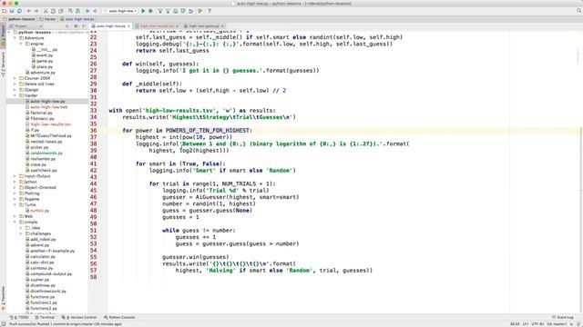Click the Git master branch status widget
This screenshot has height=327, width=583.
(557, 324)
